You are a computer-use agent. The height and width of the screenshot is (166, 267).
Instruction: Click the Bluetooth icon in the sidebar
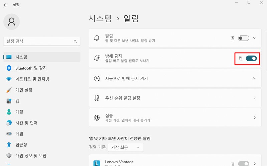point(9,68)
